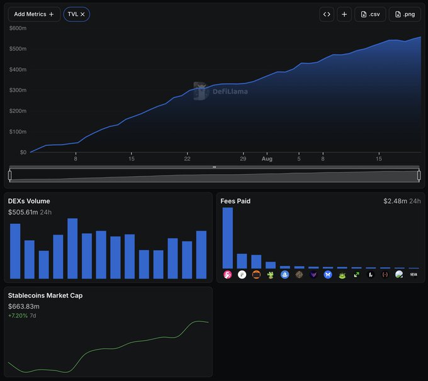Click the 22 date tick label
This screenshot has height=381, width=428.
(x=187, y=158)
